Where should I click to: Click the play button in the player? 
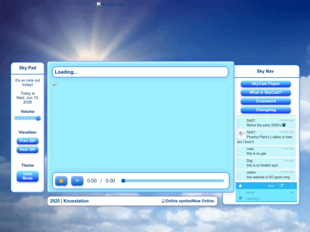(x=61, y=180)
